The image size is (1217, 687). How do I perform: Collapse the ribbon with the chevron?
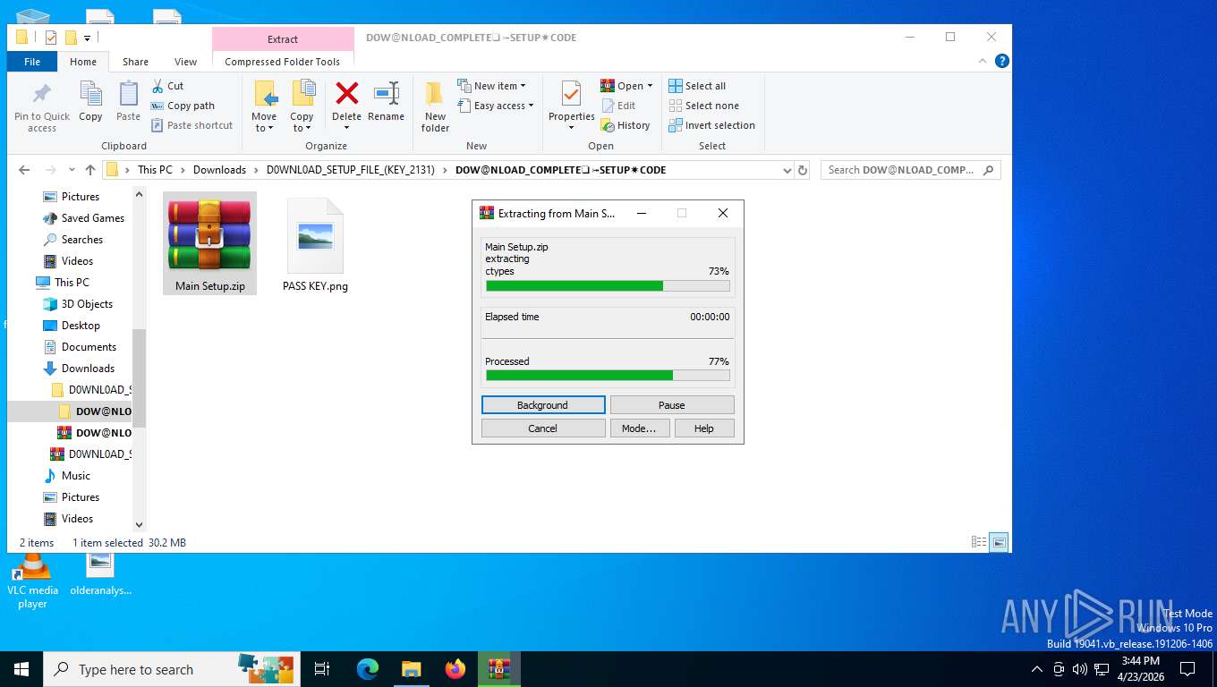point(983,61)
